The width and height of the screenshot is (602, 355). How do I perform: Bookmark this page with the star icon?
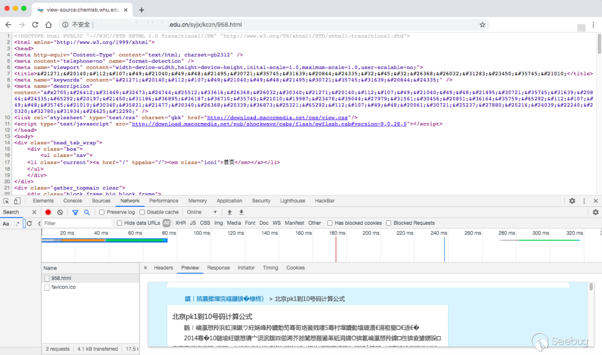(482, 25)
